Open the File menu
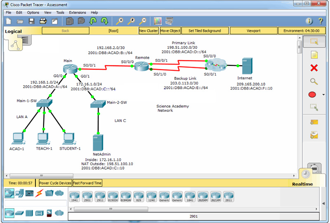 coord(8,12)
